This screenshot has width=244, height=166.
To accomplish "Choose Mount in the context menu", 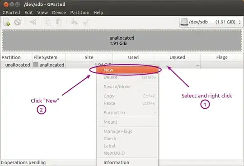I will pyautogui.click(x=127, y=122).
